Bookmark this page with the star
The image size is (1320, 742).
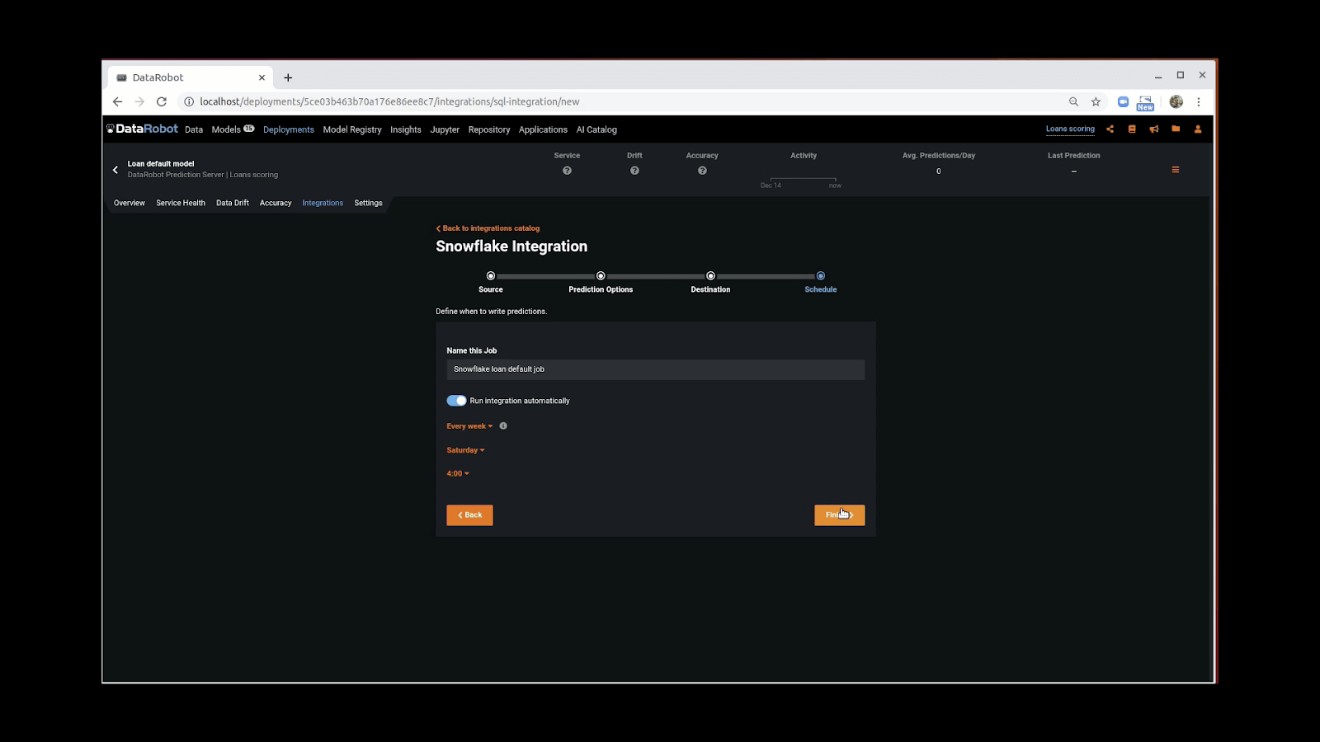(1096, 101)
